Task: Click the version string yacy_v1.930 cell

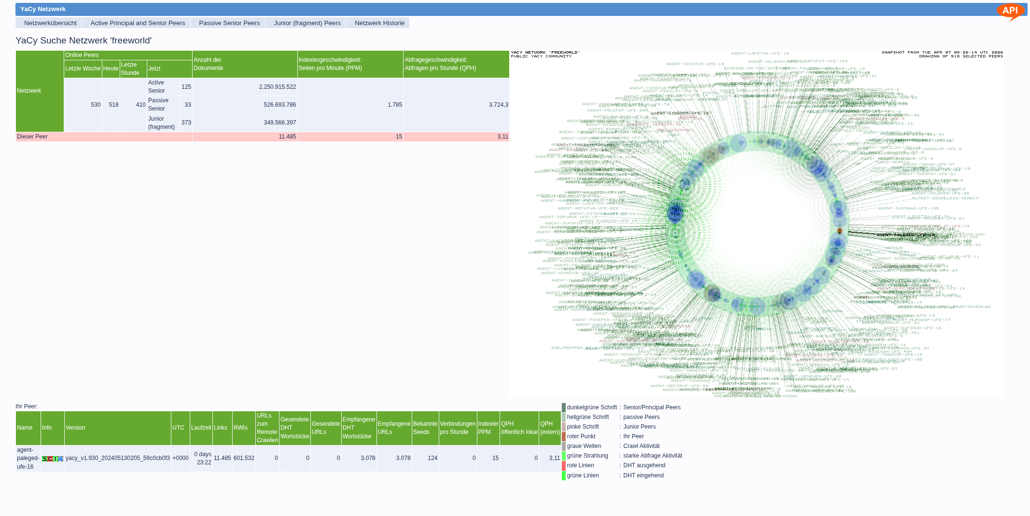Action: pyautogui.click(x=117, y=458)
